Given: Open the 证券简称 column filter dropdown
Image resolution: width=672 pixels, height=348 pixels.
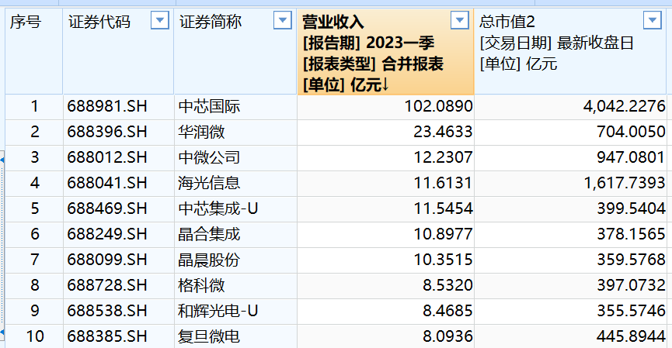Looking at the screenshot, I should [283, 20].
